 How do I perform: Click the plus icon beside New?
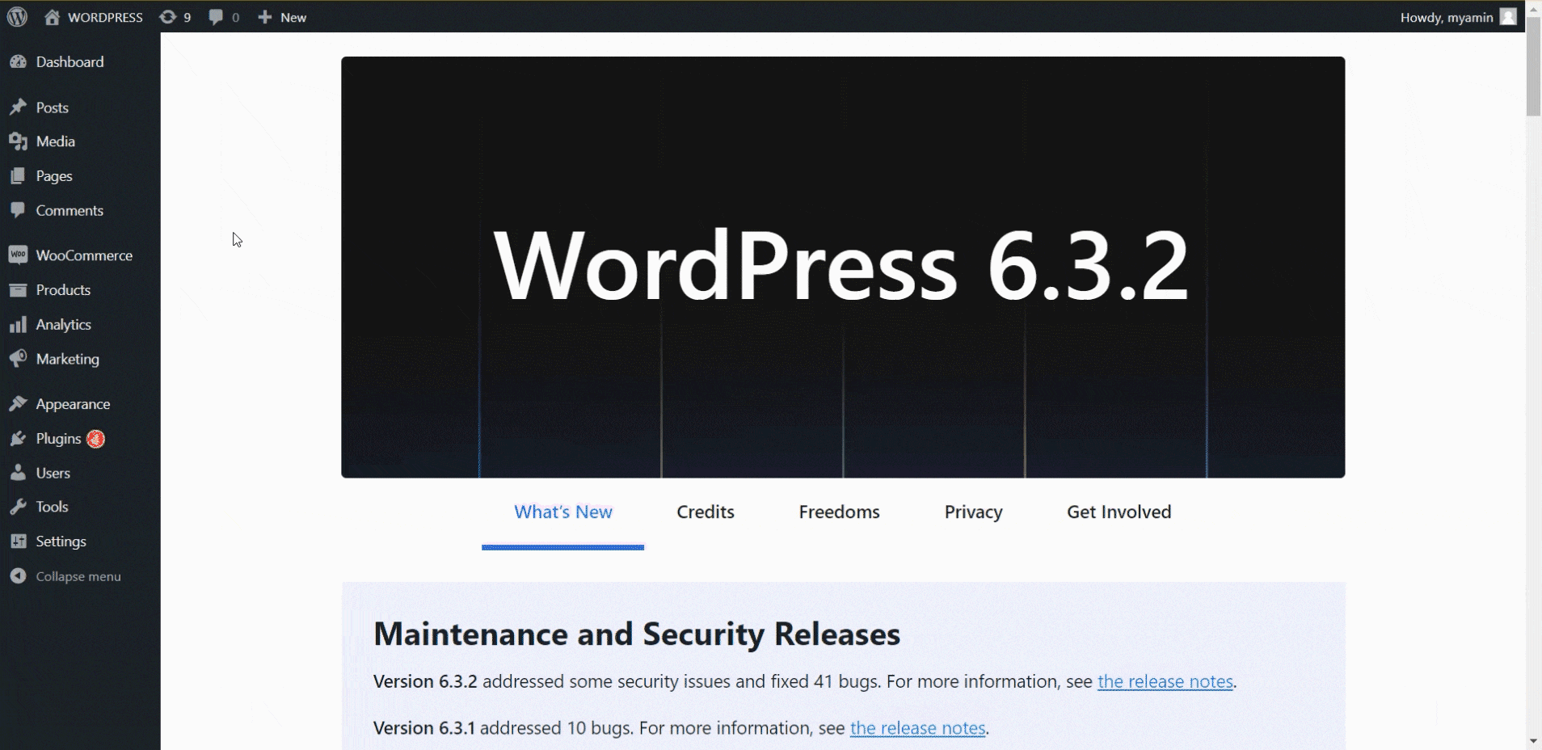(264, 17)
